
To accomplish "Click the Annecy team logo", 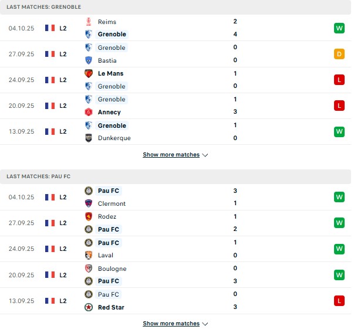I will (x=89, y=112).
